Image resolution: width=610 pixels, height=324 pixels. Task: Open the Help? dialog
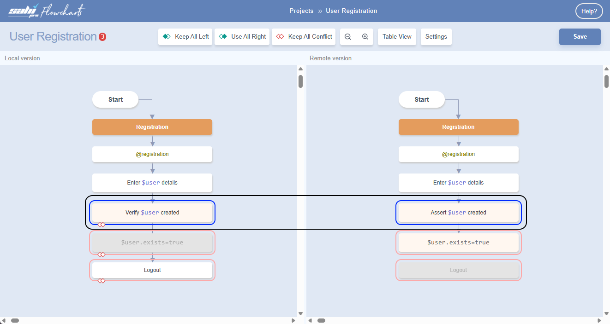tap(589, 12)
